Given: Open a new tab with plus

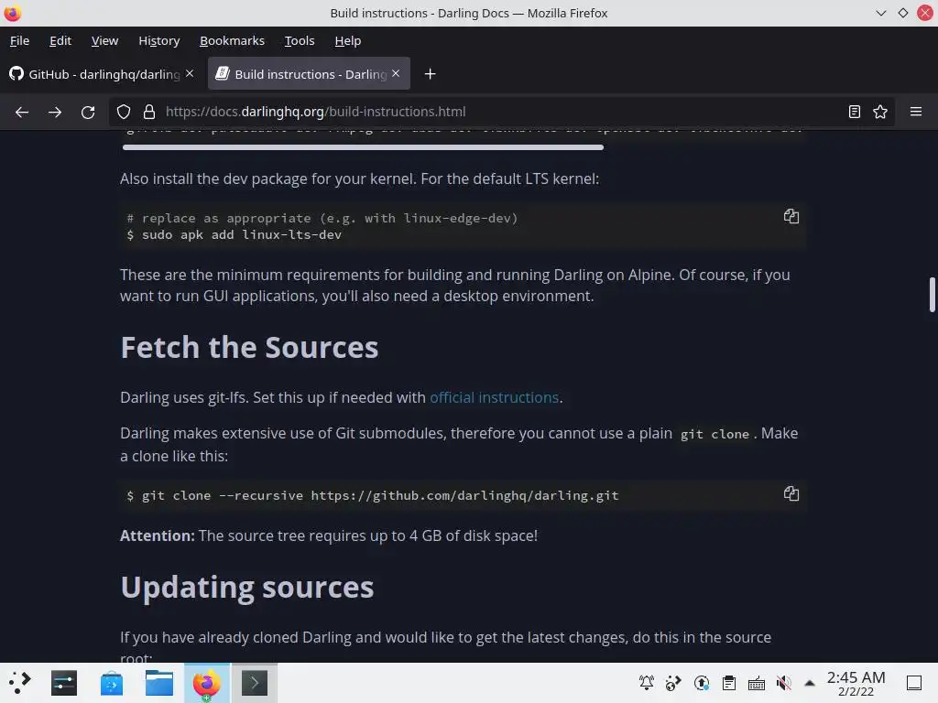Looking at the screenshot, I should [430, 74].
